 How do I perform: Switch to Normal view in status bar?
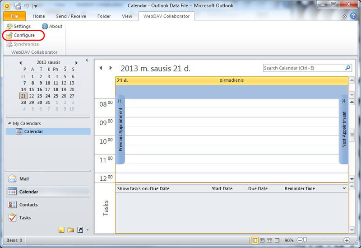255,240
